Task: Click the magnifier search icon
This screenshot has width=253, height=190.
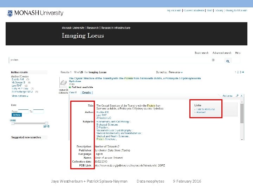Action: point(228,61)
